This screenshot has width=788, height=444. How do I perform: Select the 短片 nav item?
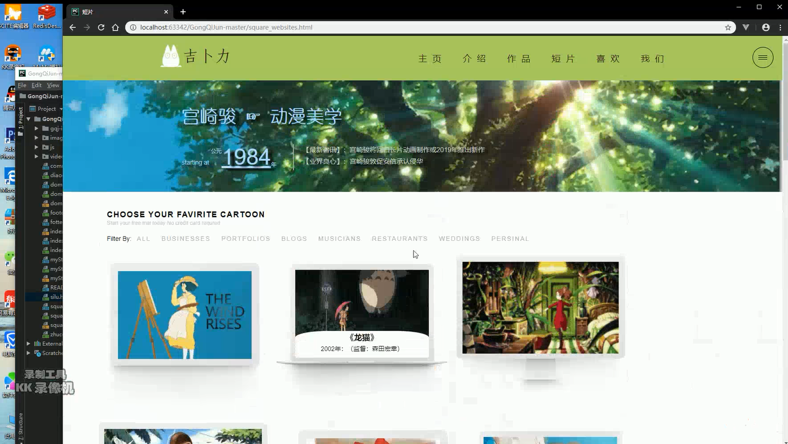(564, 58)
